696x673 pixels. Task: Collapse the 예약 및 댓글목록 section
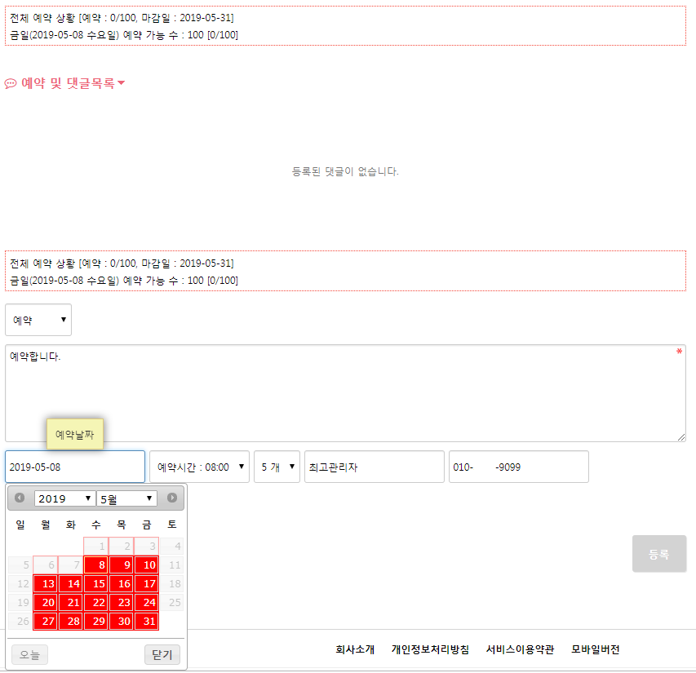coord(121,83)
